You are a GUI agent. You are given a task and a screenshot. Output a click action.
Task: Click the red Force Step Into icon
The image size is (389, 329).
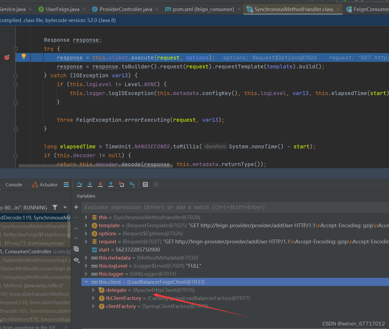point(100,184)
